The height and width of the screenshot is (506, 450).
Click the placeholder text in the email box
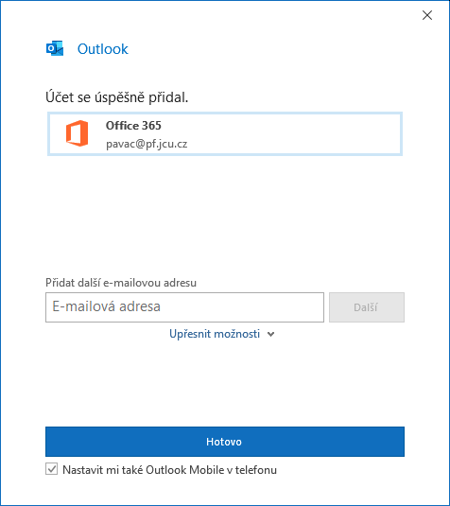pyautogui.click(x=107, y=306)
